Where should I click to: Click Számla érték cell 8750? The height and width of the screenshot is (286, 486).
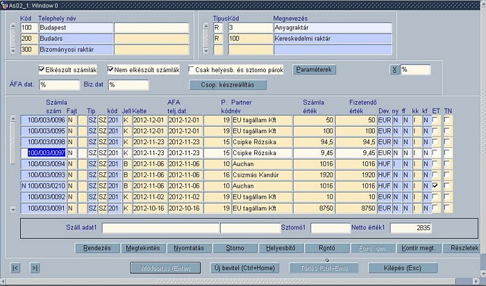314,208
